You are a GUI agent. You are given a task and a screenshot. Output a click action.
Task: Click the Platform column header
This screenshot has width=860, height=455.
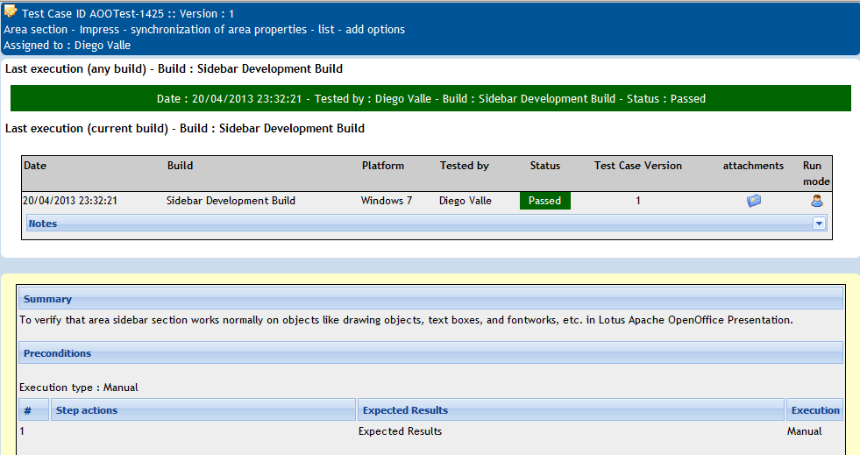[383, 166]
